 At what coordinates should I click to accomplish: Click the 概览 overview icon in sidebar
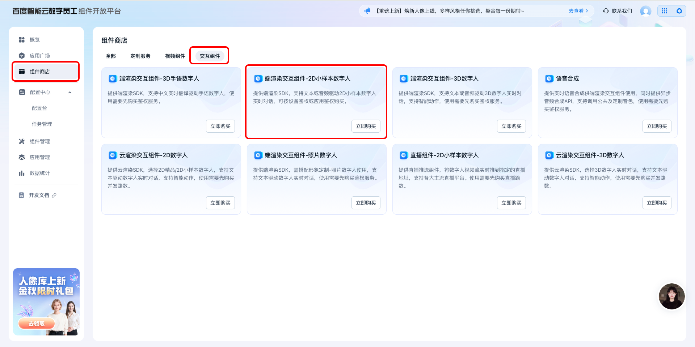[22, 40]
